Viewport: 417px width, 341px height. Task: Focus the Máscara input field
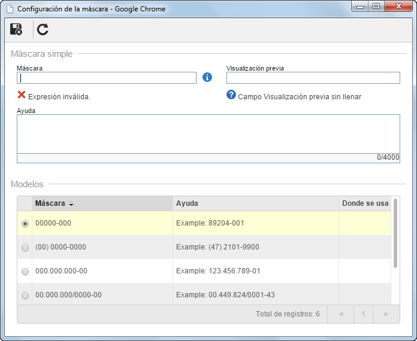[x=107, y=78]
